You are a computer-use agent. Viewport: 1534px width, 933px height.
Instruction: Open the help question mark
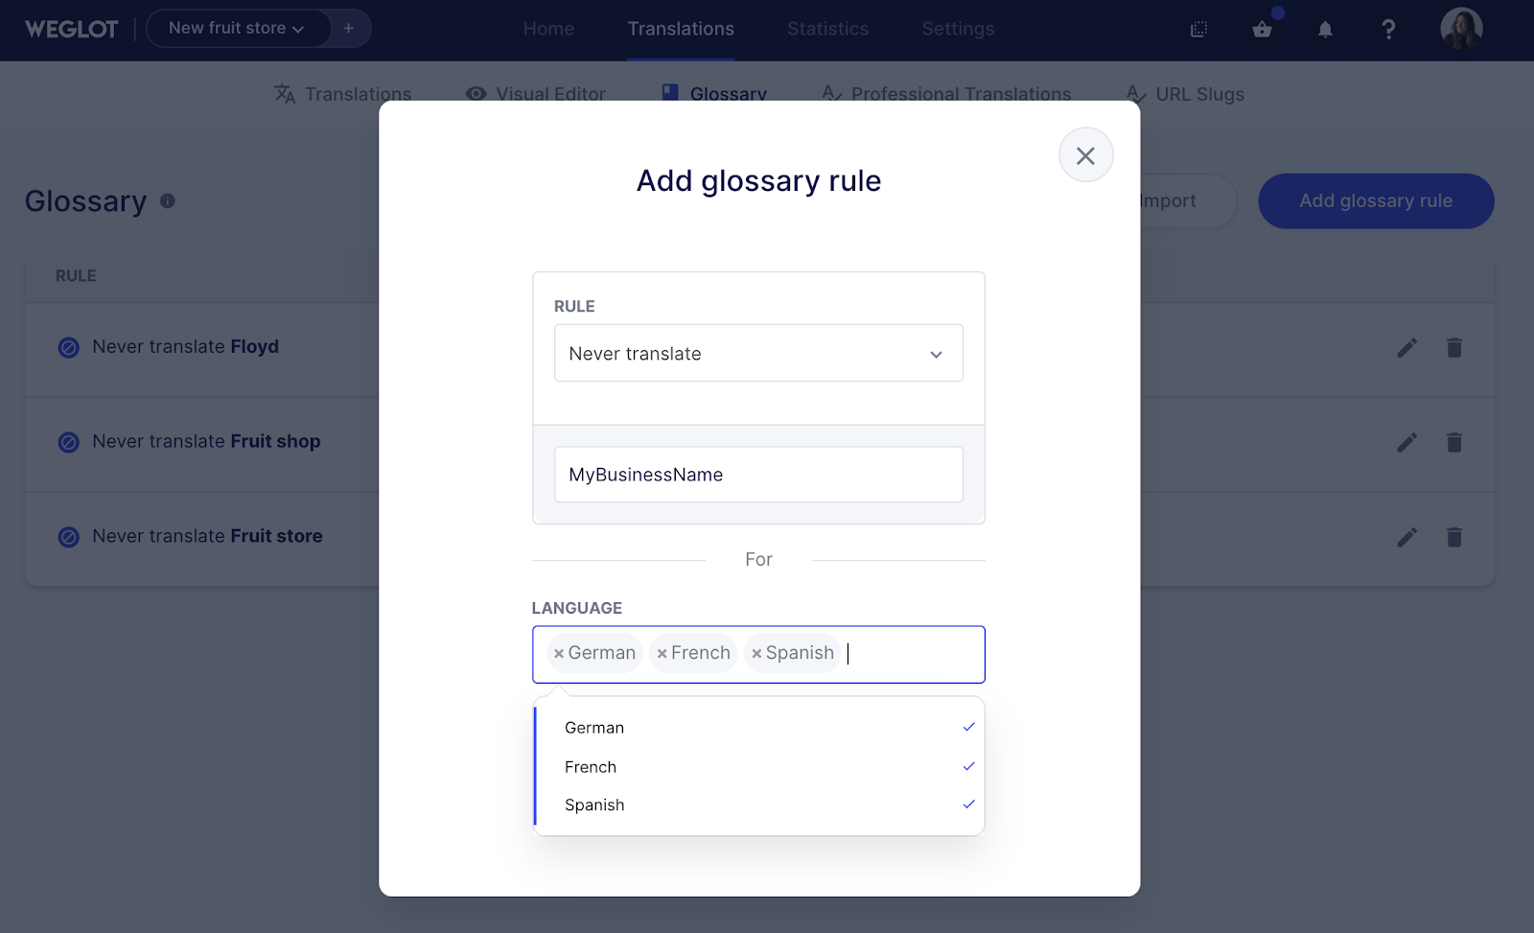point(1388,29)
